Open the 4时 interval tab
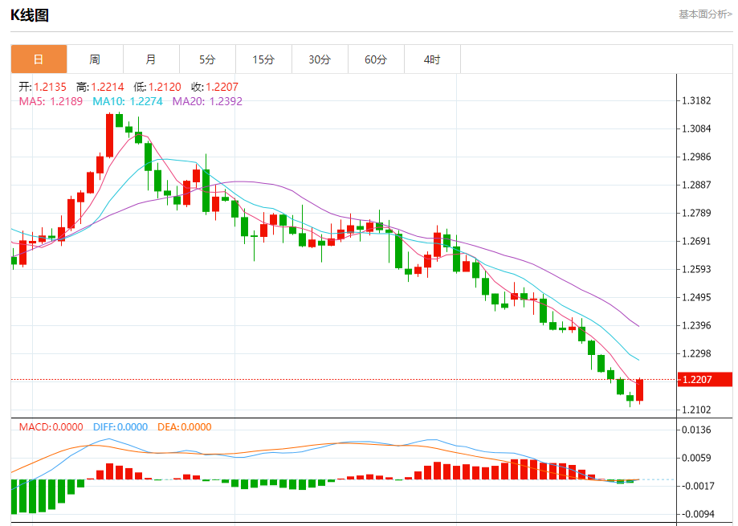The height and width of the screenshot is (526, 738). pyautogui.click(x=432, y=59)
